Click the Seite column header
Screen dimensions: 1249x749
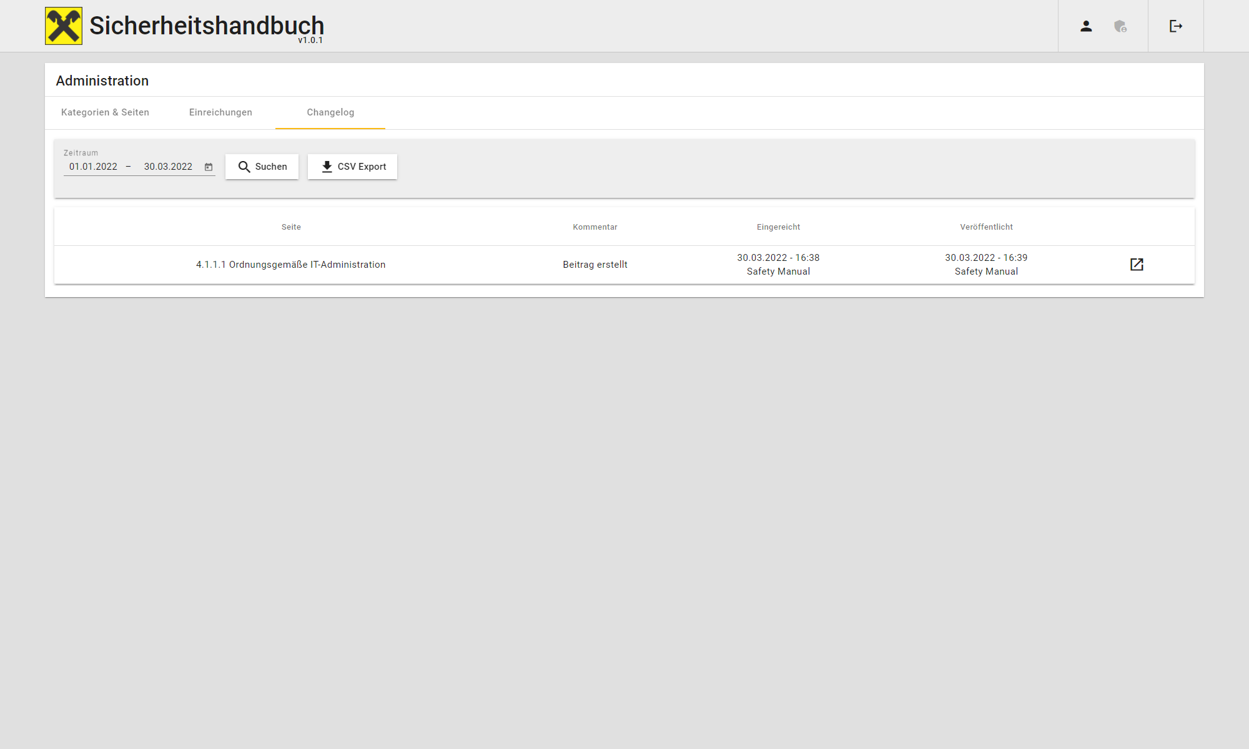(291, 227)
